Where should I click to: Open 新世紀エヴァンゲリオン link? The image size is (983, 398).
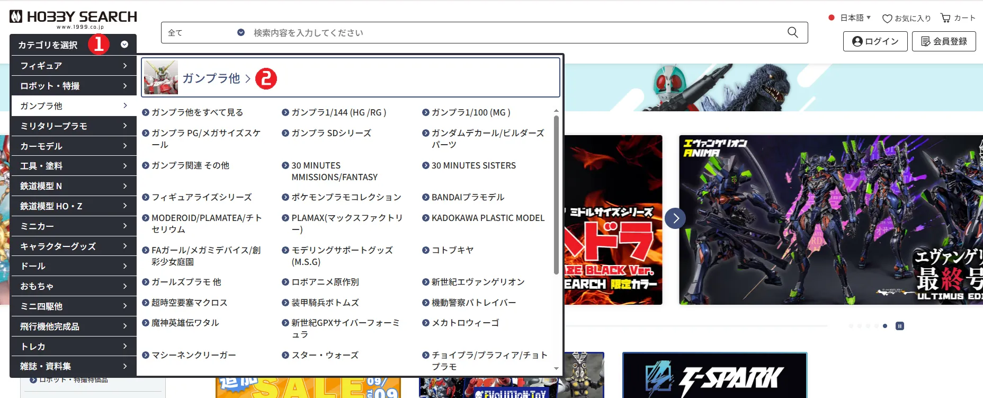(478, 282)
